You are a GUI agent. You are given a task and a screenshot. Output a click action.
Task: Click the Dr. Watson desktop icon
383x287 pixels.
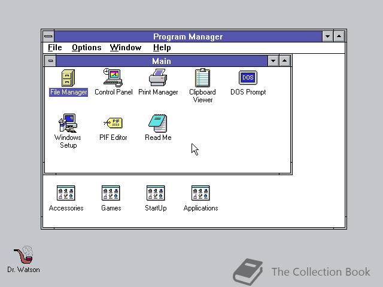(24, 255)
